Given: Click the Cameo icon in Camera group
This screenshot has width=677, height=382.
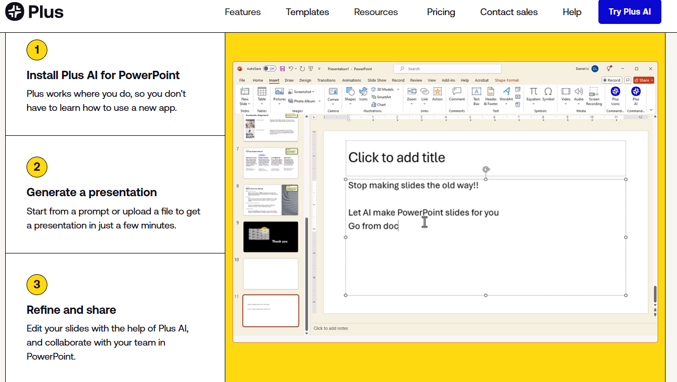Looking at the screenshot, I should [333, 92].
